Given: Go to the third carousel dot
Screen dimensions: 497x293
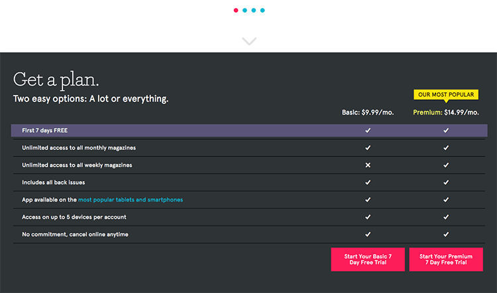Looking at the screenshot, I should point(254,10).
